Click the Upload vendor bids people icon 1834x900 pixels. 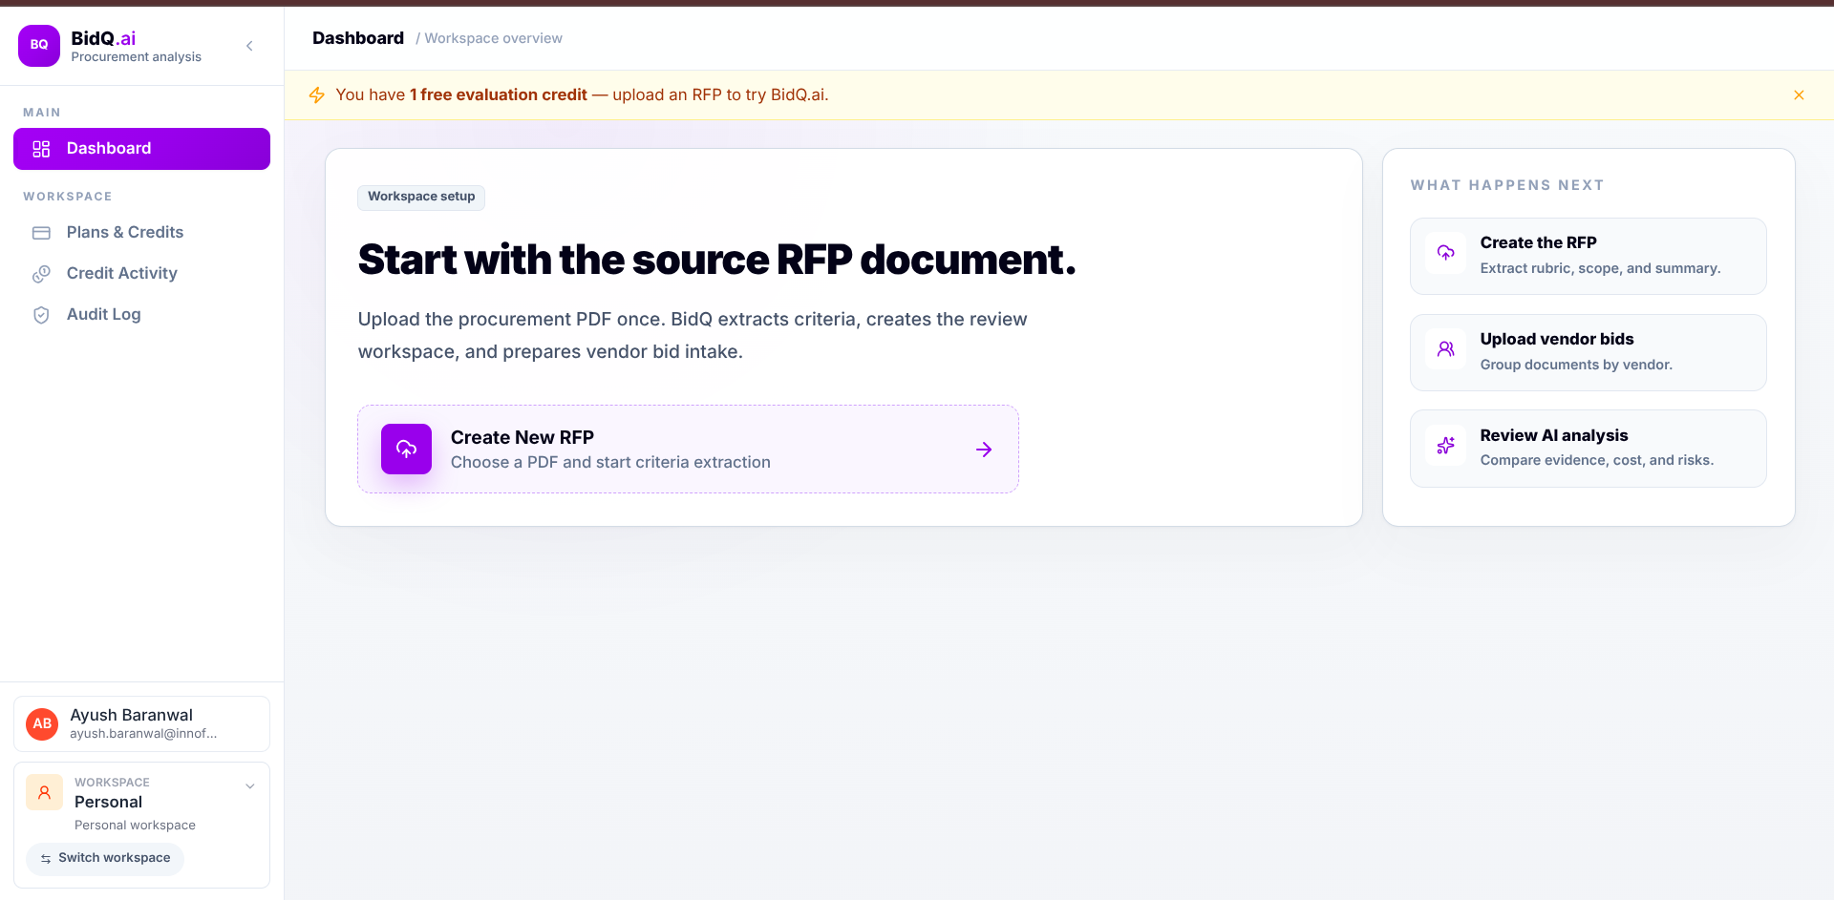[x=1445, y=349]
